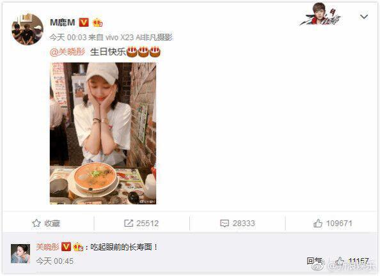Click M鹿M's orange verified V badge
Screen dimensions: 380x276
[x=84, y=22]
